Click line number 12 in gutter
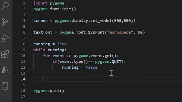182x102 pixels. (x=23, y=67)
